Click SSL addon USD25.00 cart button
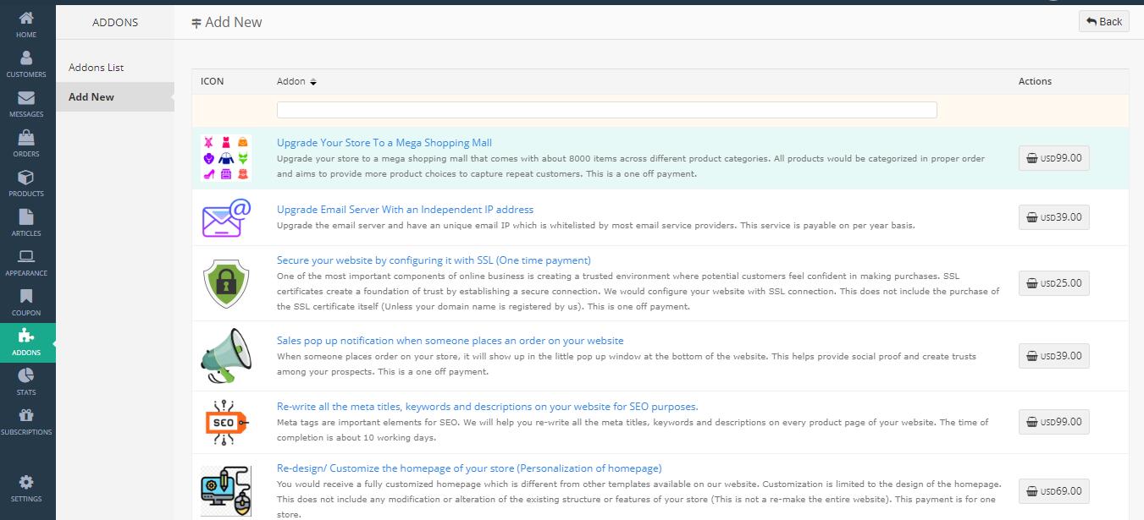Image resolution: width=1144 pixels, height=520 pixels. [x=1053, y=283]
